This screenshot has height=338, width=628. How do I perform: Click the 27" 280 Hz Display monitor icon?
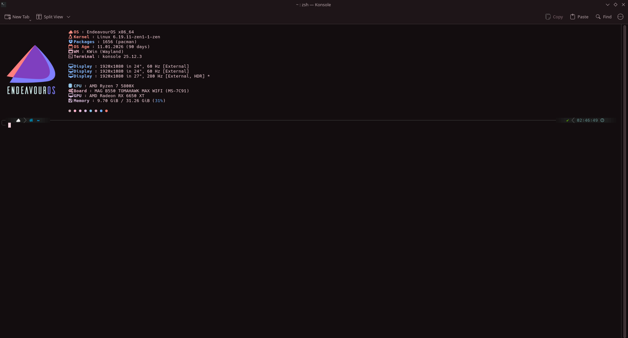tap(71, 76)
